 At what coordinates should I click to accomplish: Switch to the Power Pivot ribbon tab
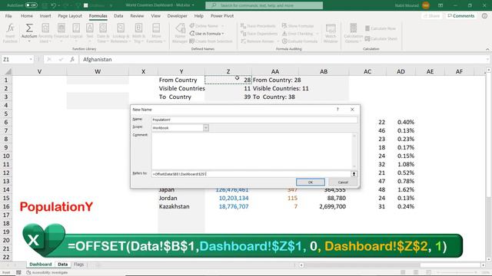coord(222,15)
